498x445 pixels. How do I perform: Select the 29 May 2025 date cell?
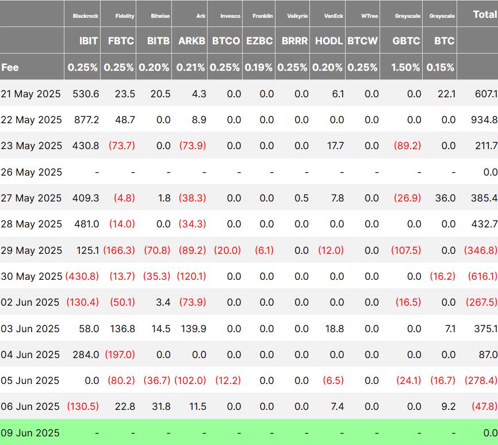point(31,250)
